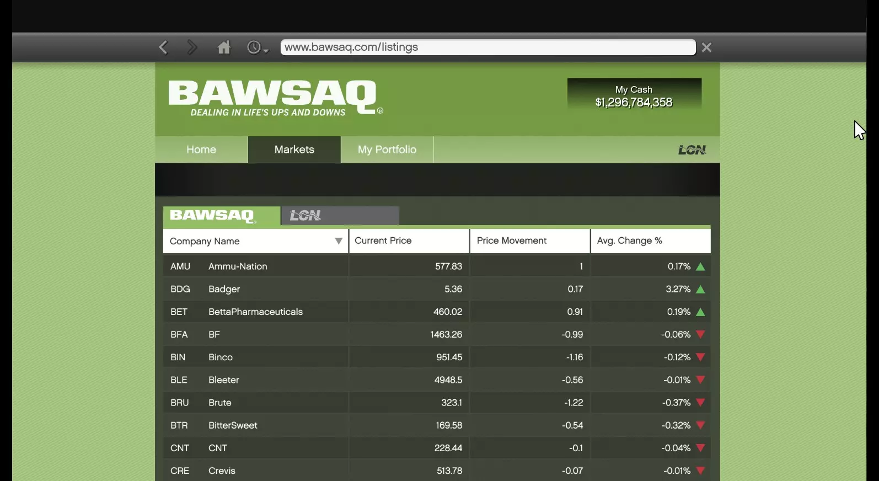Click BitterSweet's current price 169.58
879x481 pixels.
(x=449, y=425)
